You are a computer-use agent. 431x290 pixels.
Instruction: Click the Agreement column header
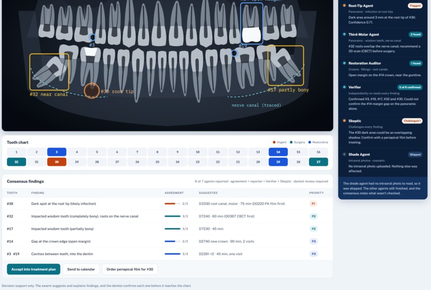pyautogui.click(x=174, y=193)
